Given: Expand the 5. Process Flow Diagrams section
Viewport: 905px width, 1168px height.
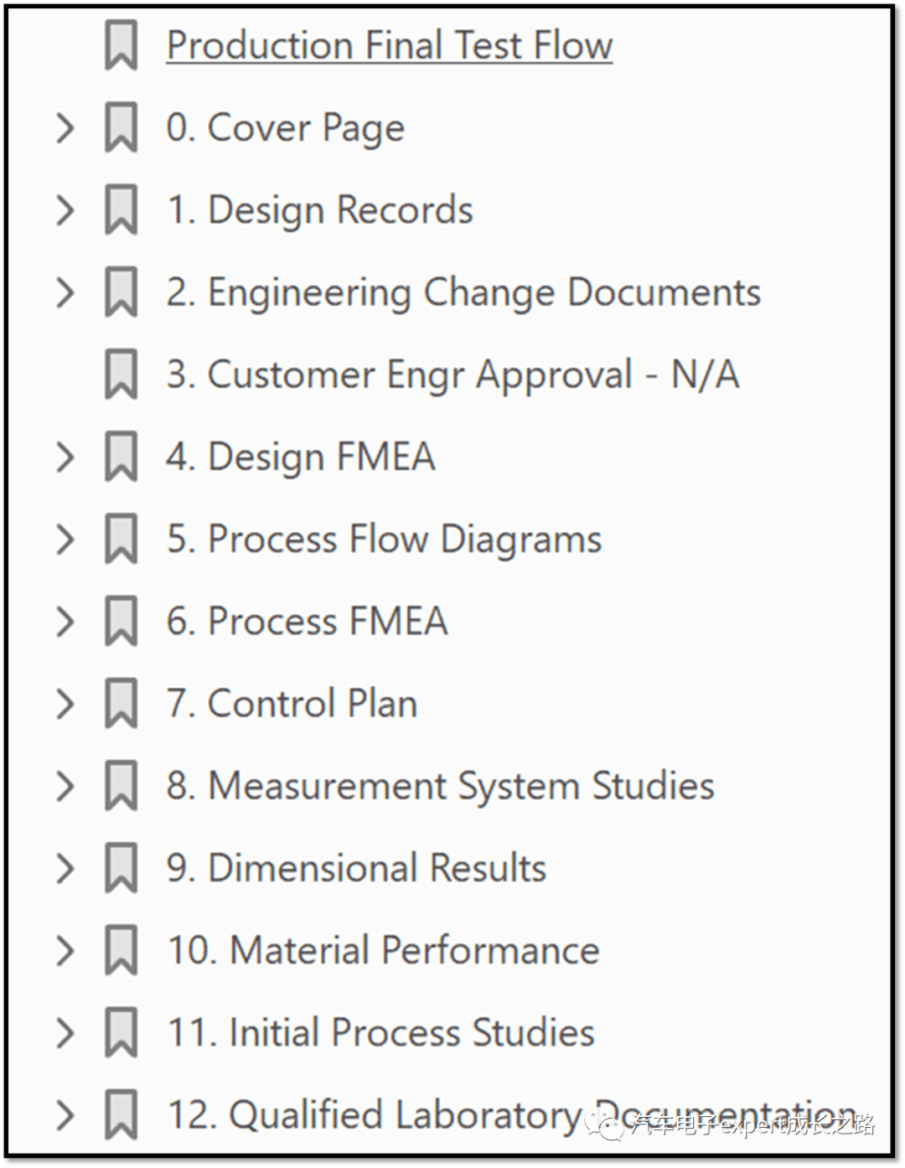Looking at the screenshot, I should (x=65, y=539).
